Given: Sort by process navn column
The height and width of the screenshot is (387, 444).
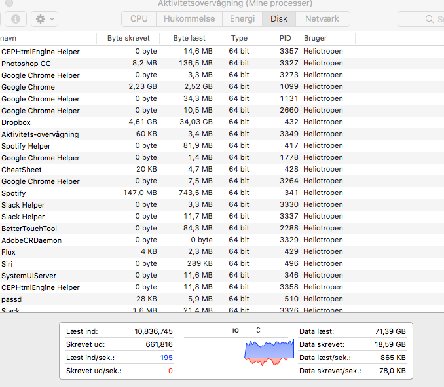Looking at the screenshot, I should (48, 38).
